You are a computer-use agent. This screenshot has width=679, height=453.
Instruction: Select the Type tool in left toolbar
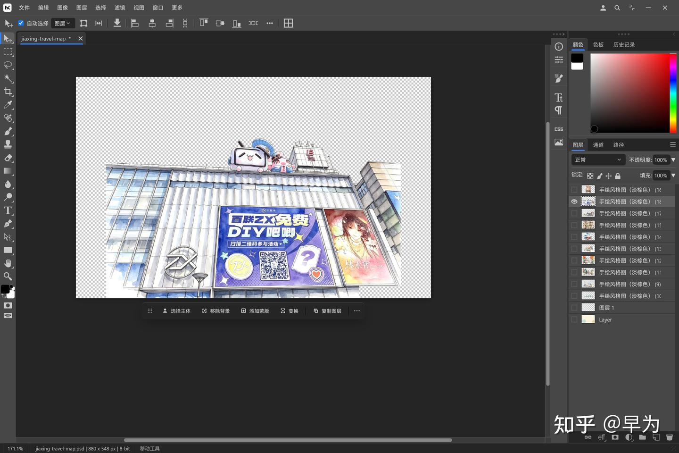(x=8, y=210)
